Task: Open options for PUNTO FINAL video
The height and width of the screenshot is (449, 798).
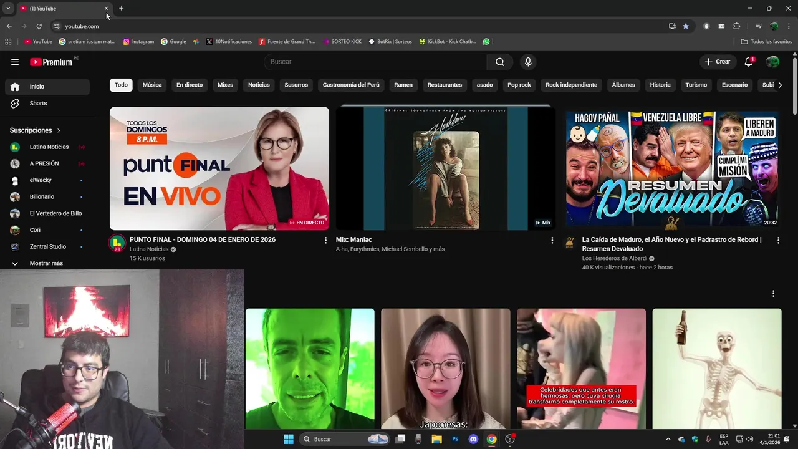Action: [325, 240]
